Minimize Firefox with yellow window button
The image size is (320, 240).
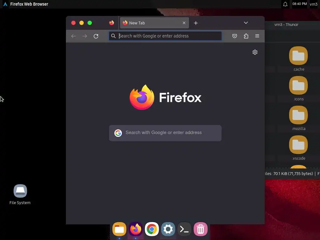click(82, 23)
